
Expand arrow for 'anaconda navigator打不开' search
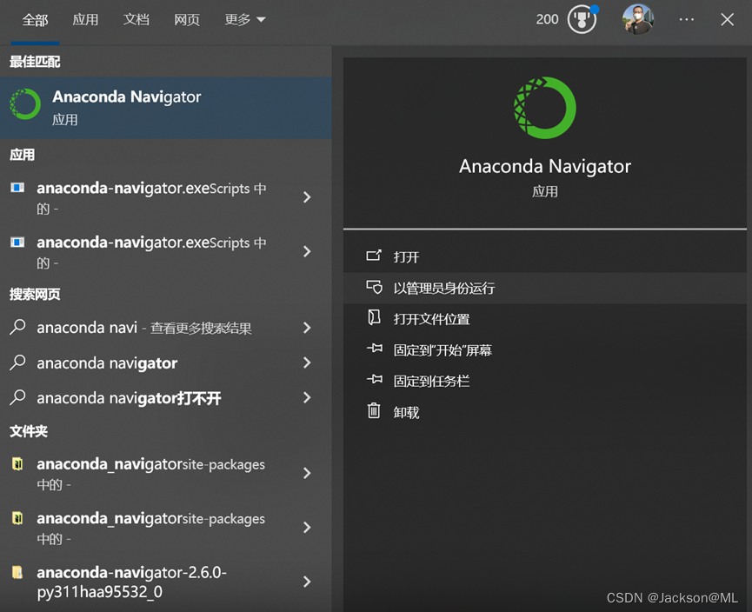coord(307,397)
